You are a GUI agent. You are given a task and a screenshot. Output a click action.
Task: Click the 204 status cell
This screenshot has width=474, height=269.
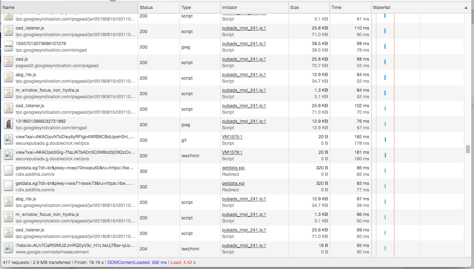coord(144,249)
